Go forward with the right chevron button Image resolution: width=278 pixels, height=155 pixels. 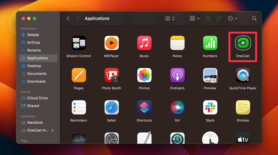78,18
